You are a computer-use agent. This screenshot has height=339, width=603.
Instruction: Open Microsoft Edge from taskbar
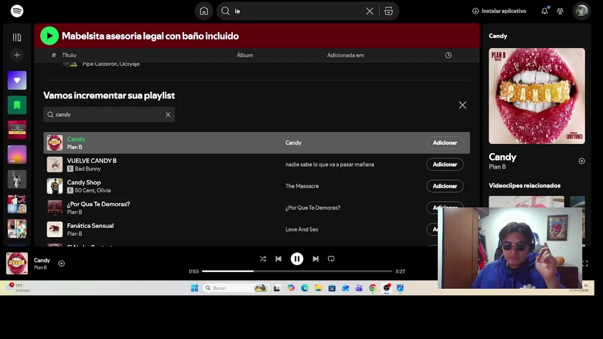click(305, 288)
